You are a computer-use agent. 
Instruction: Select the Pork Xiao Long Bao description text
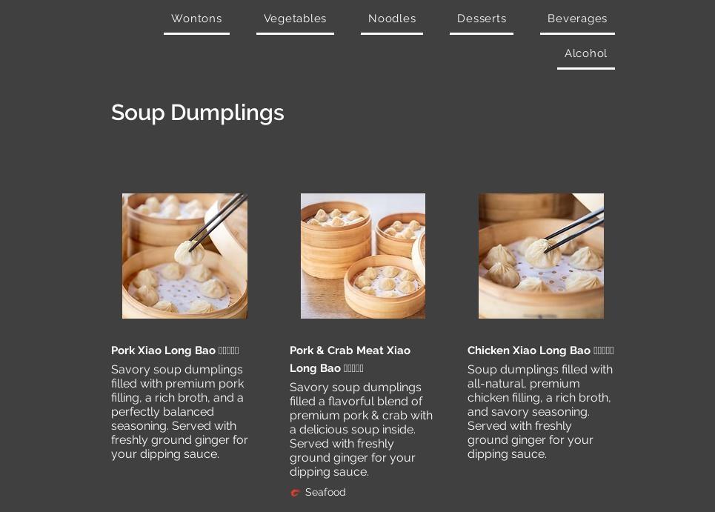(x=179, y=412)
